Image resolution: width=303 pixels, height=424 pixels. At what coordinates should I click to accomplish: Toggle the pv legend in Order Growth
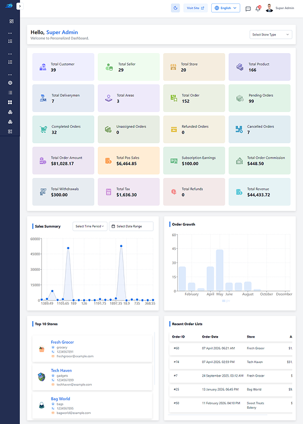(226, 301)
